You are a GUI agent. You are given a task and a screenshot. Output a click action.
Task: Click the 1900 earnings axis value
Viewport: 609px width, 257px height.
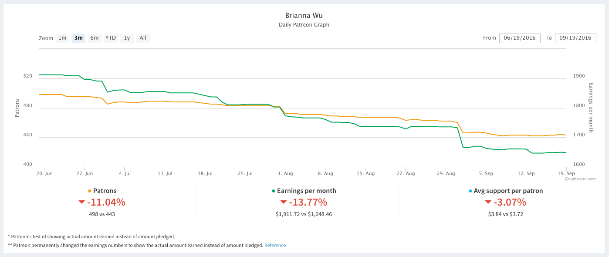point(579,76)
